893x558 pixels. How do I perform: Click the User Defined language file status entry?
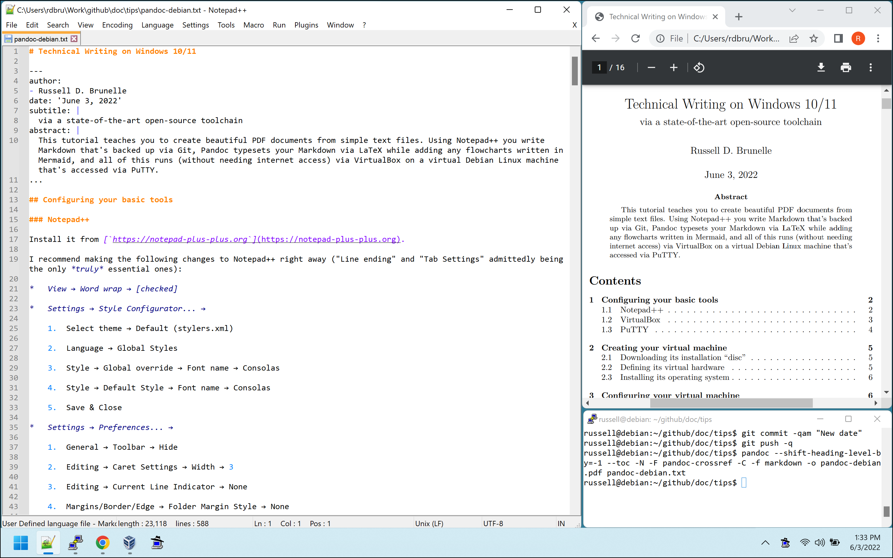coord(59,523)
